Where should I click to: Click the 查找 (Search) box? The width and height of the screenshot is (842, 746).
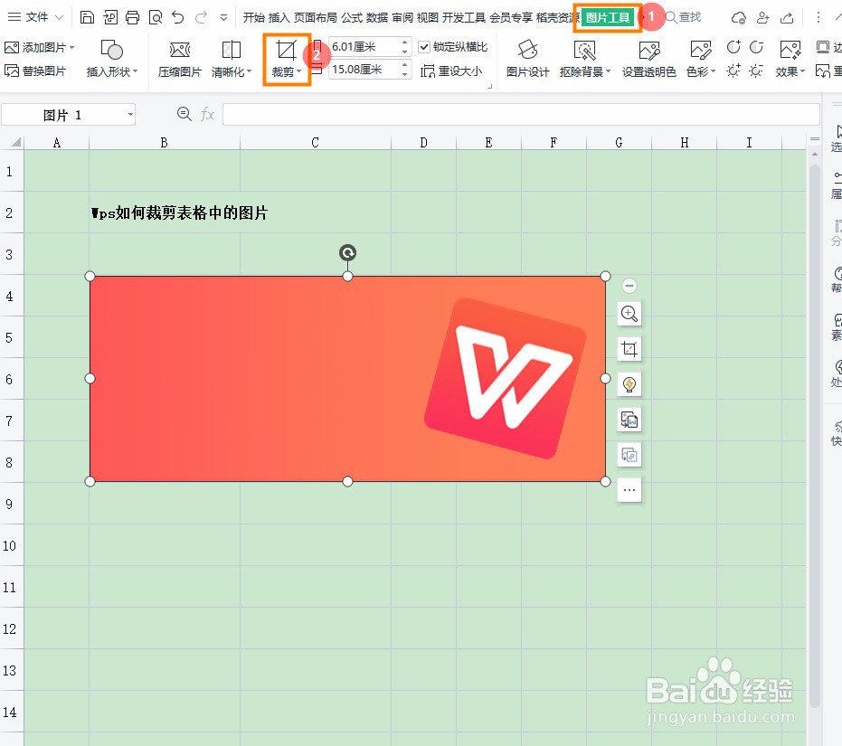point(684,18)
